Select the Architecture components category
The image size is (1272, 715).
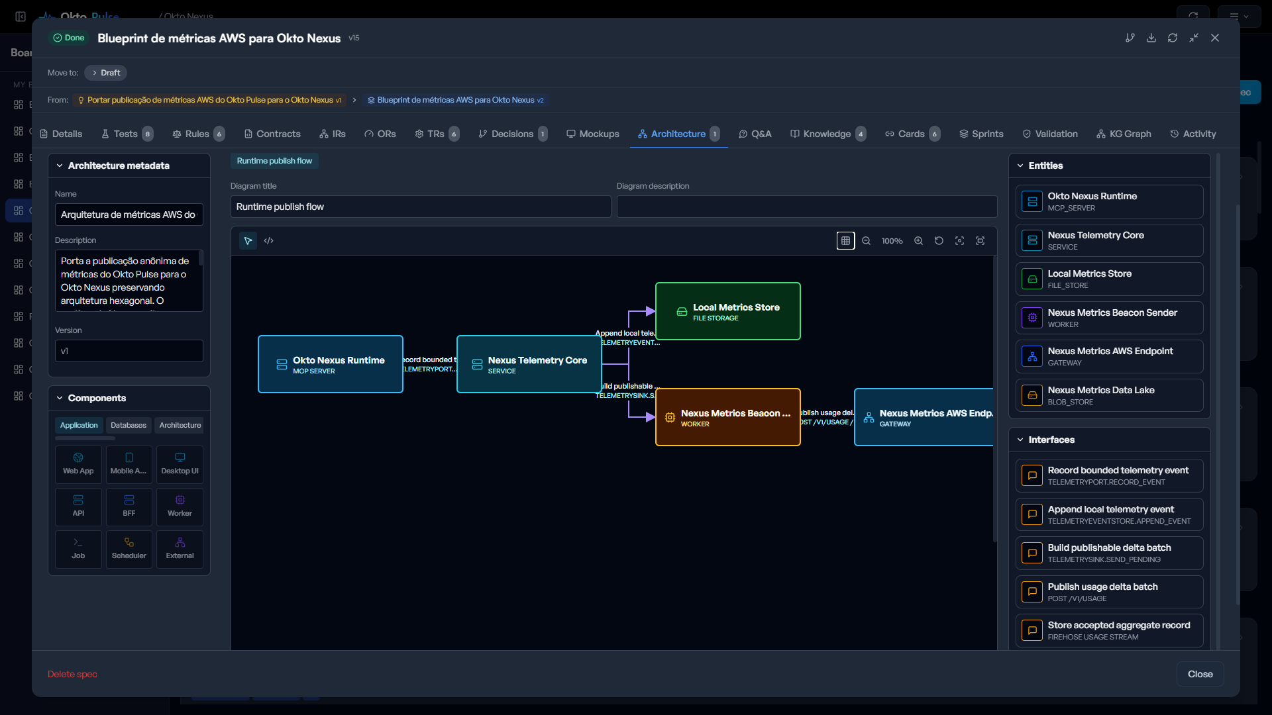tap(180, 425)
